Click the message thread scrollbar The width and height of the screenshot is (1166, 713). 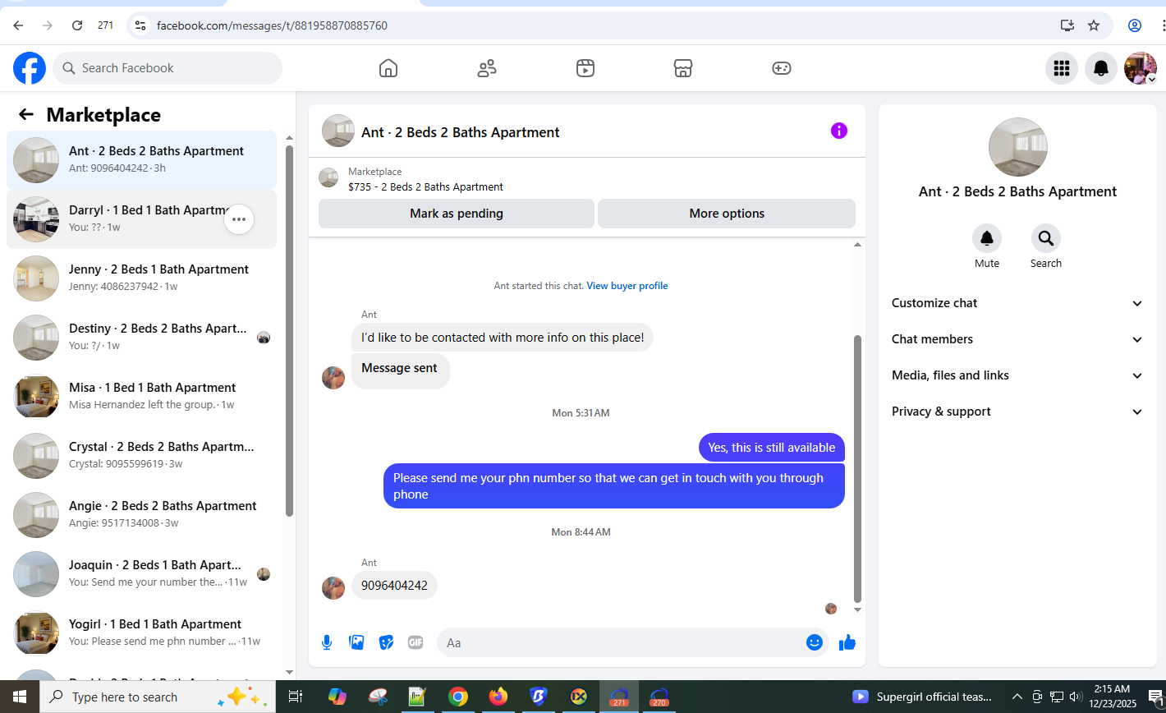[x=858, y=468]
